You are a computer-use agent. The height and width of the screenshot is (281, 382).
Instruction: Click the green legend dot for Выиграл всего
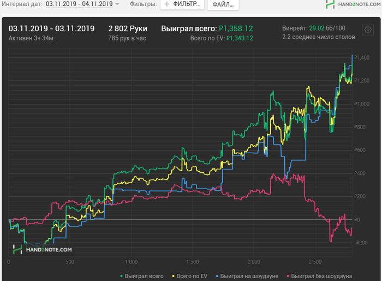point(121,277)
